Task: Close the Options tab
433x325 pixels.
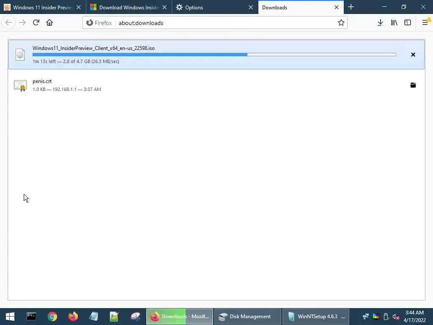Action: pyautogui.click(x=250, y=8)
